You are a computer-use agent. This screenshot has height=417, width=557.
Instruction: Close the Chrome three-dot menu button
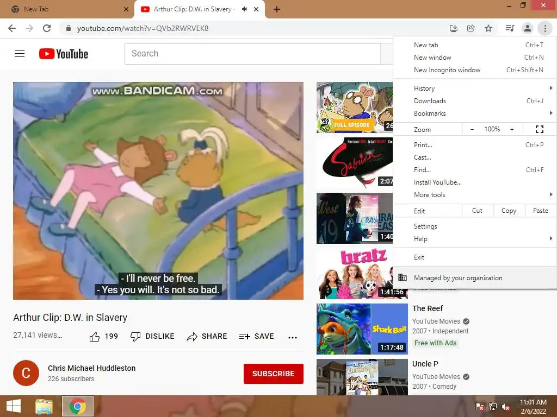tap(545, 28)
